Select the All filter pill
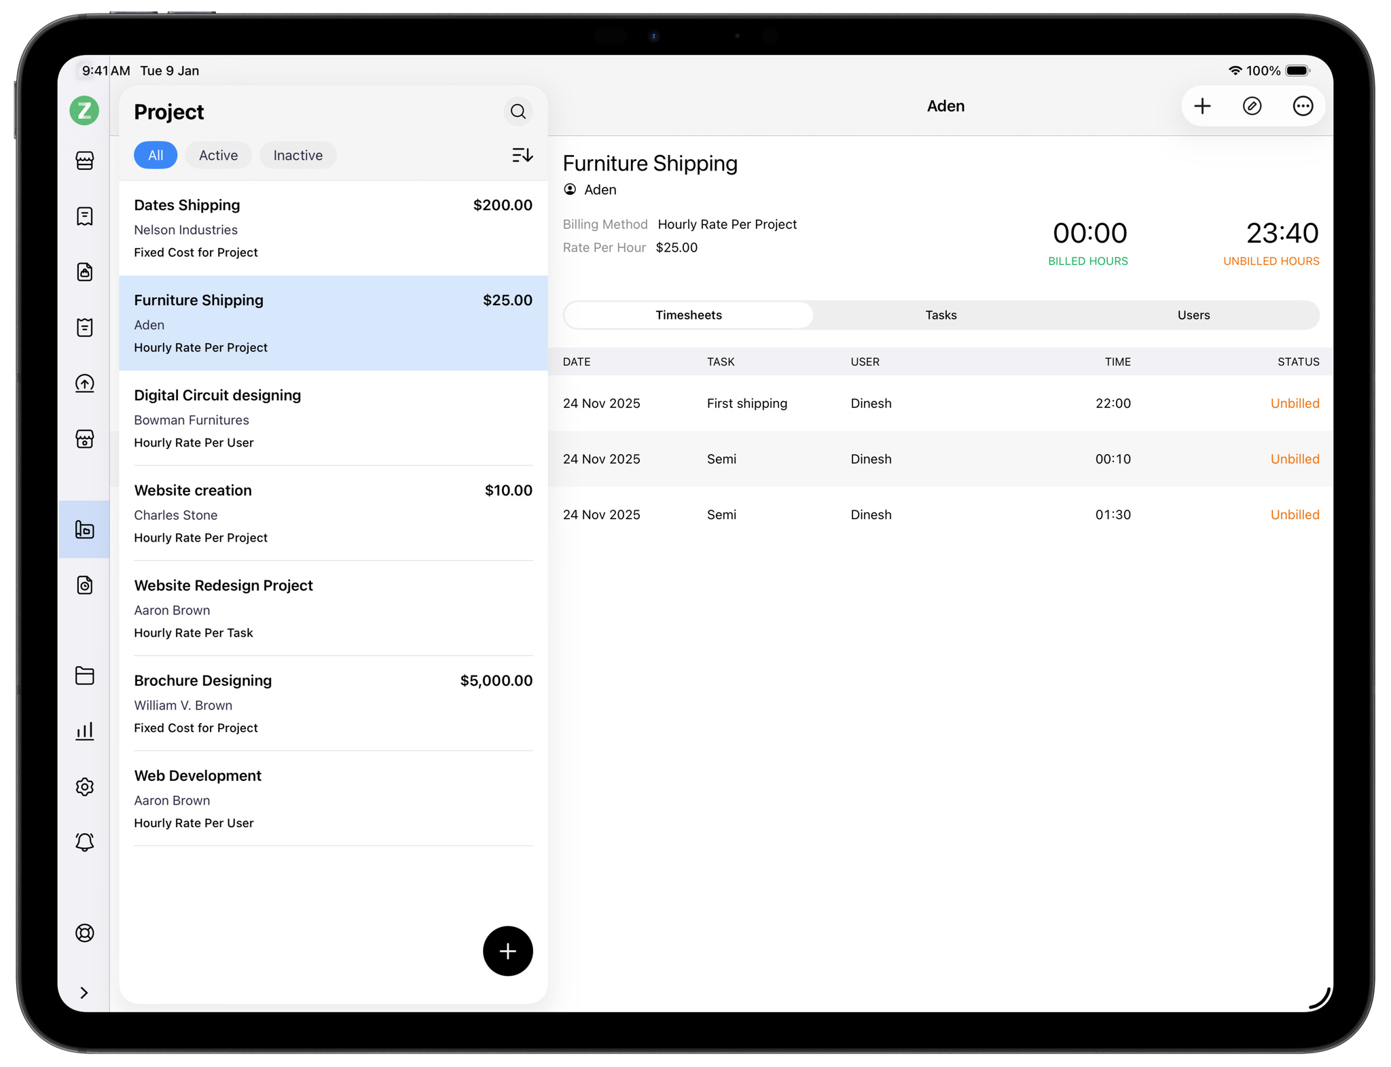 click(x=156, y=155)
